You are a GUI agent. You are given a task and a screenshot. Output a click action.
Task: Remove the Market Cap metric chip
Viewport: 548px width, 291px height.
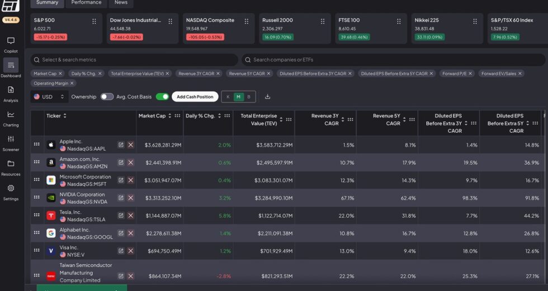coord(60,73)
